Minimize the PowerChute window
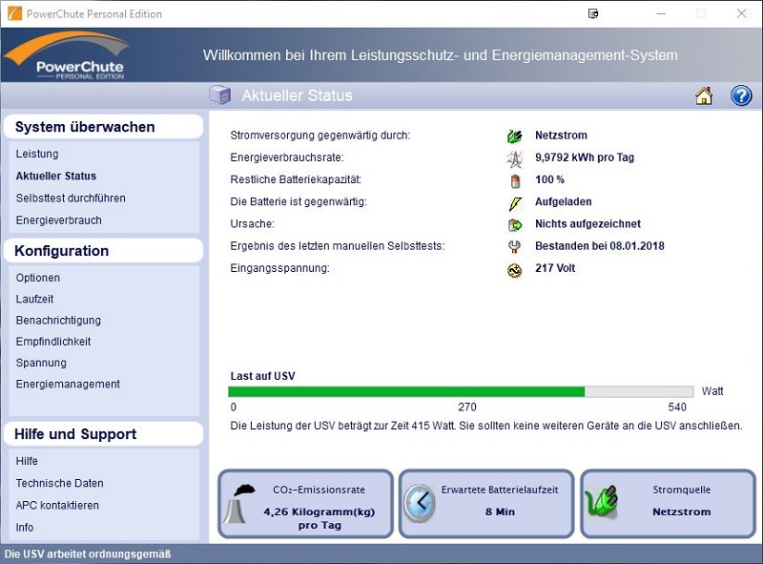 pos(661,13)
